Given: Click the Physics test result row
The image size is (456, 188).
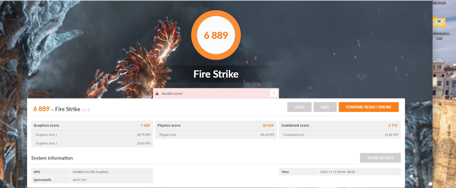Looking at the screenshot, I should (x=216, y=135).
